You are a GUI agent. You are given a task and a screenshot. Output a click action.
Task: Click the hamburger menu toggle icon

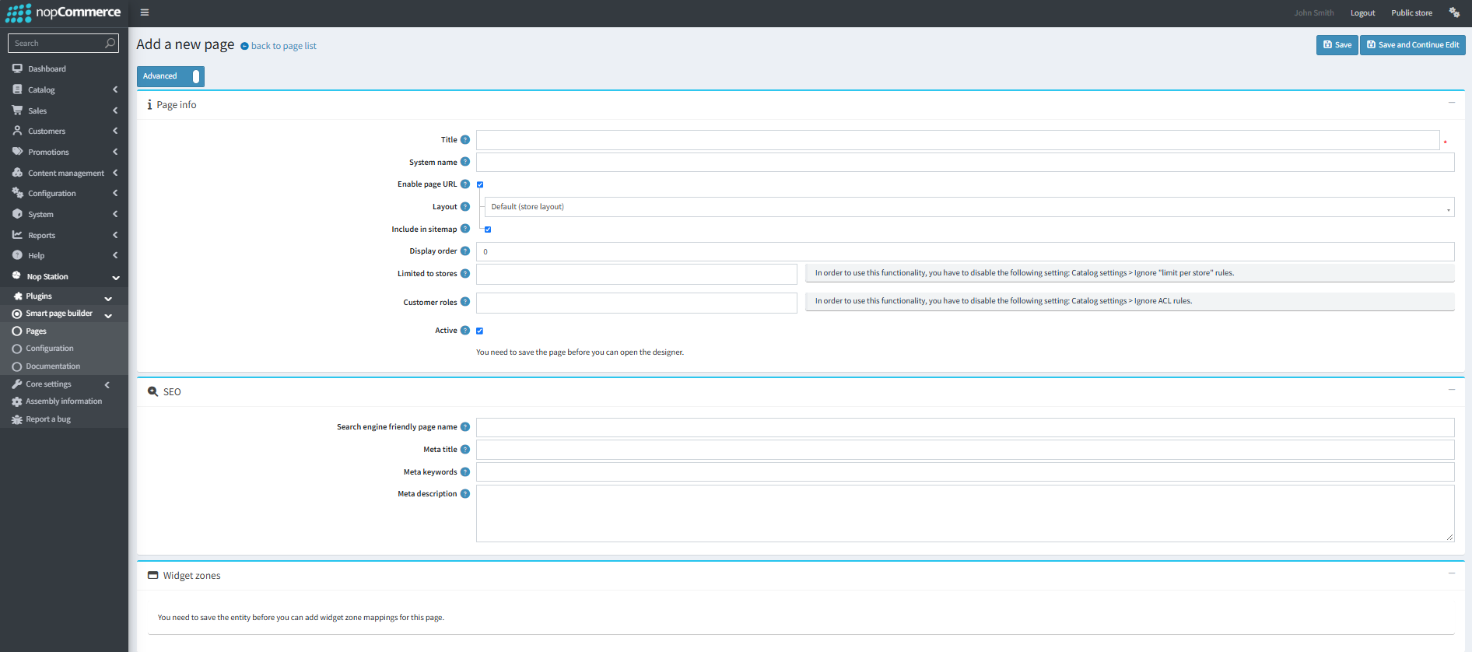pyautogui.click(x=145, y=12)
